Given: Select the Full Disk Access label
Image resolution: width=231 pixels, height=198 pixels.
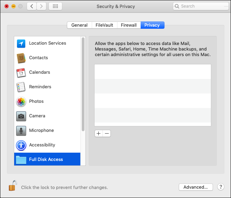Looking at the screenshot, I should 46,160.
